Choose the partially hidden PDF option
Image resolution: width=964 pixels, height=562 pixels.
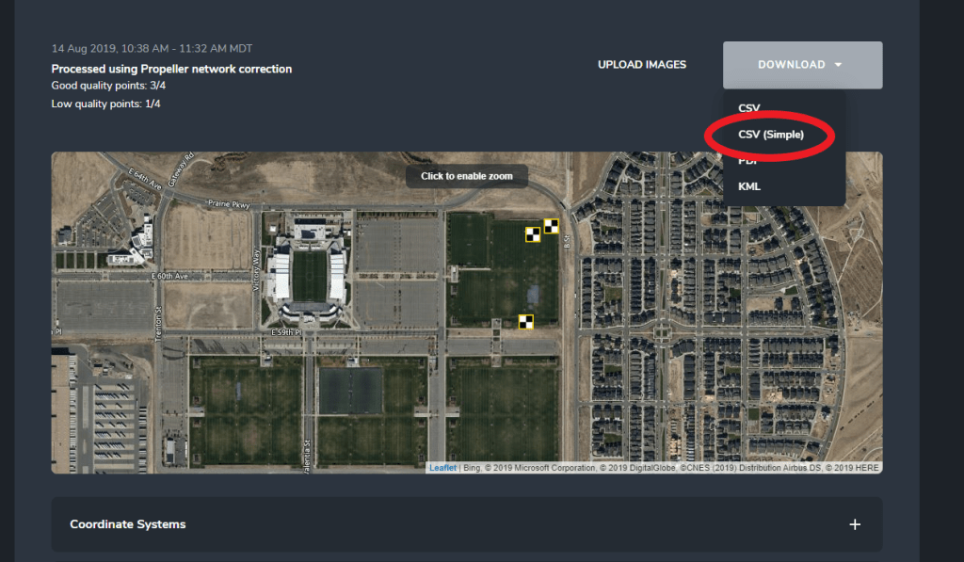tap(747, 161)
